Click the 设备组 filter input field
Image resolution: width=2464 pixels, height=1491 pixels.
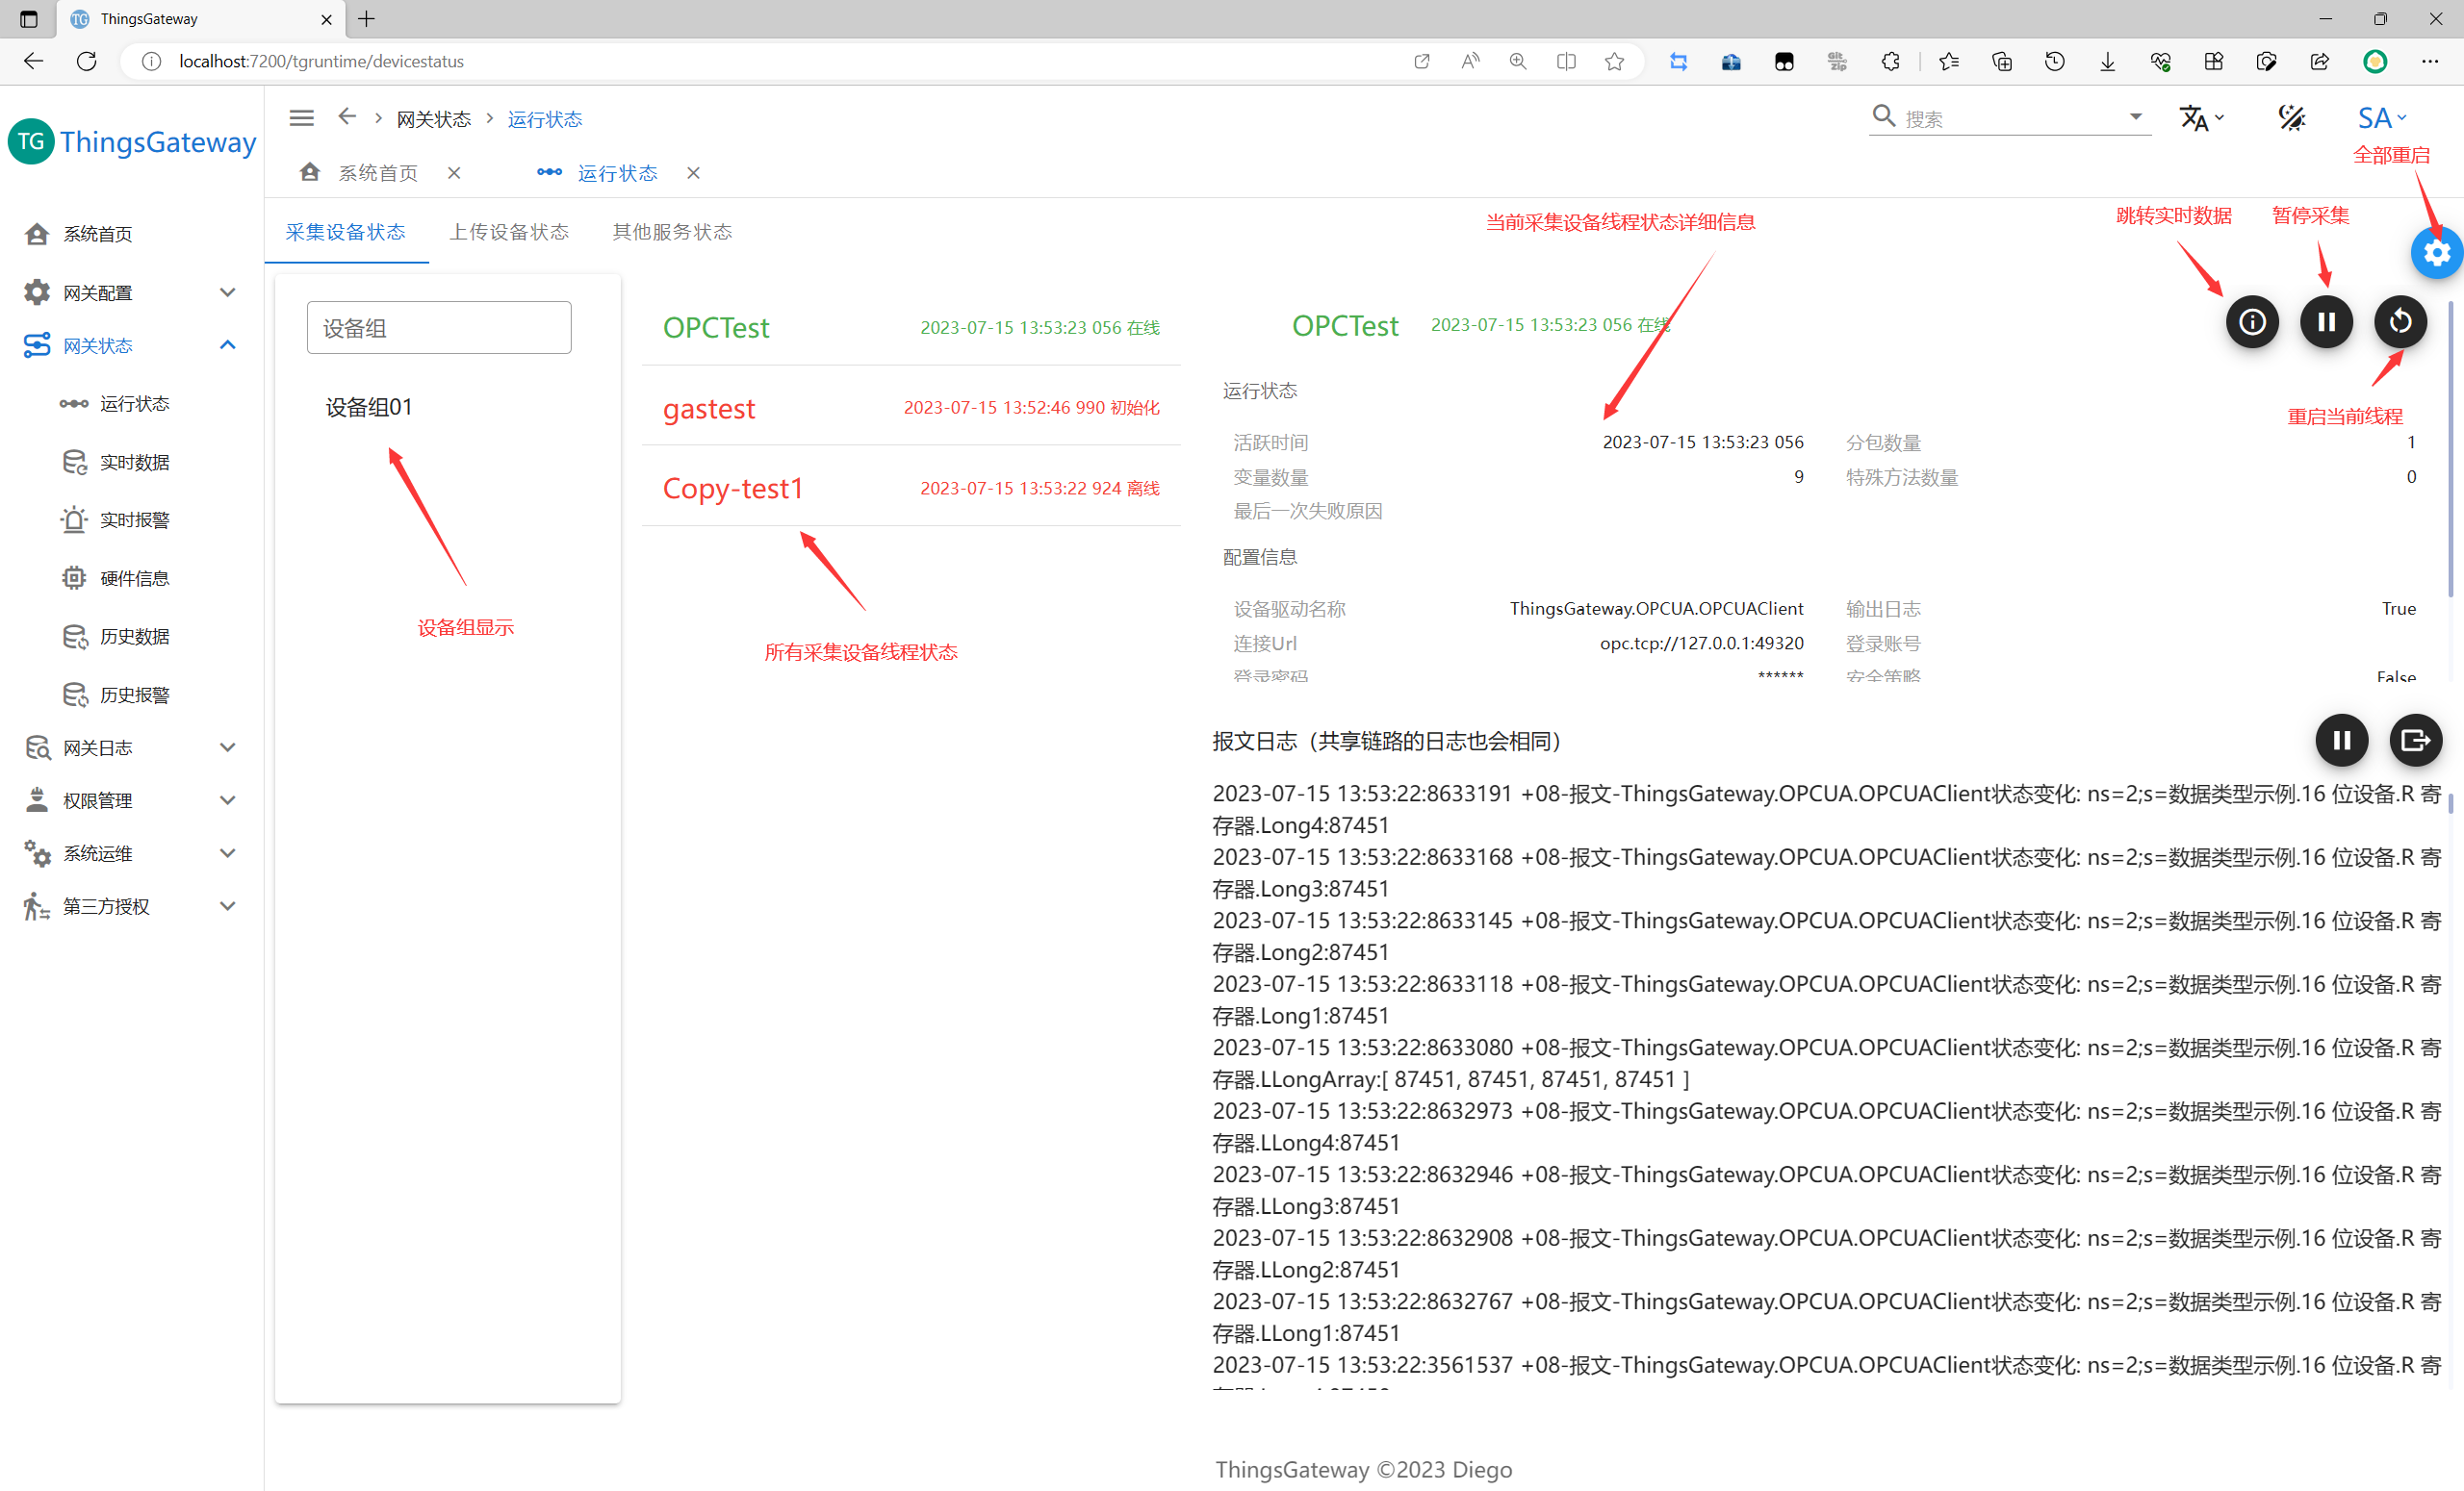pos(439,328)
